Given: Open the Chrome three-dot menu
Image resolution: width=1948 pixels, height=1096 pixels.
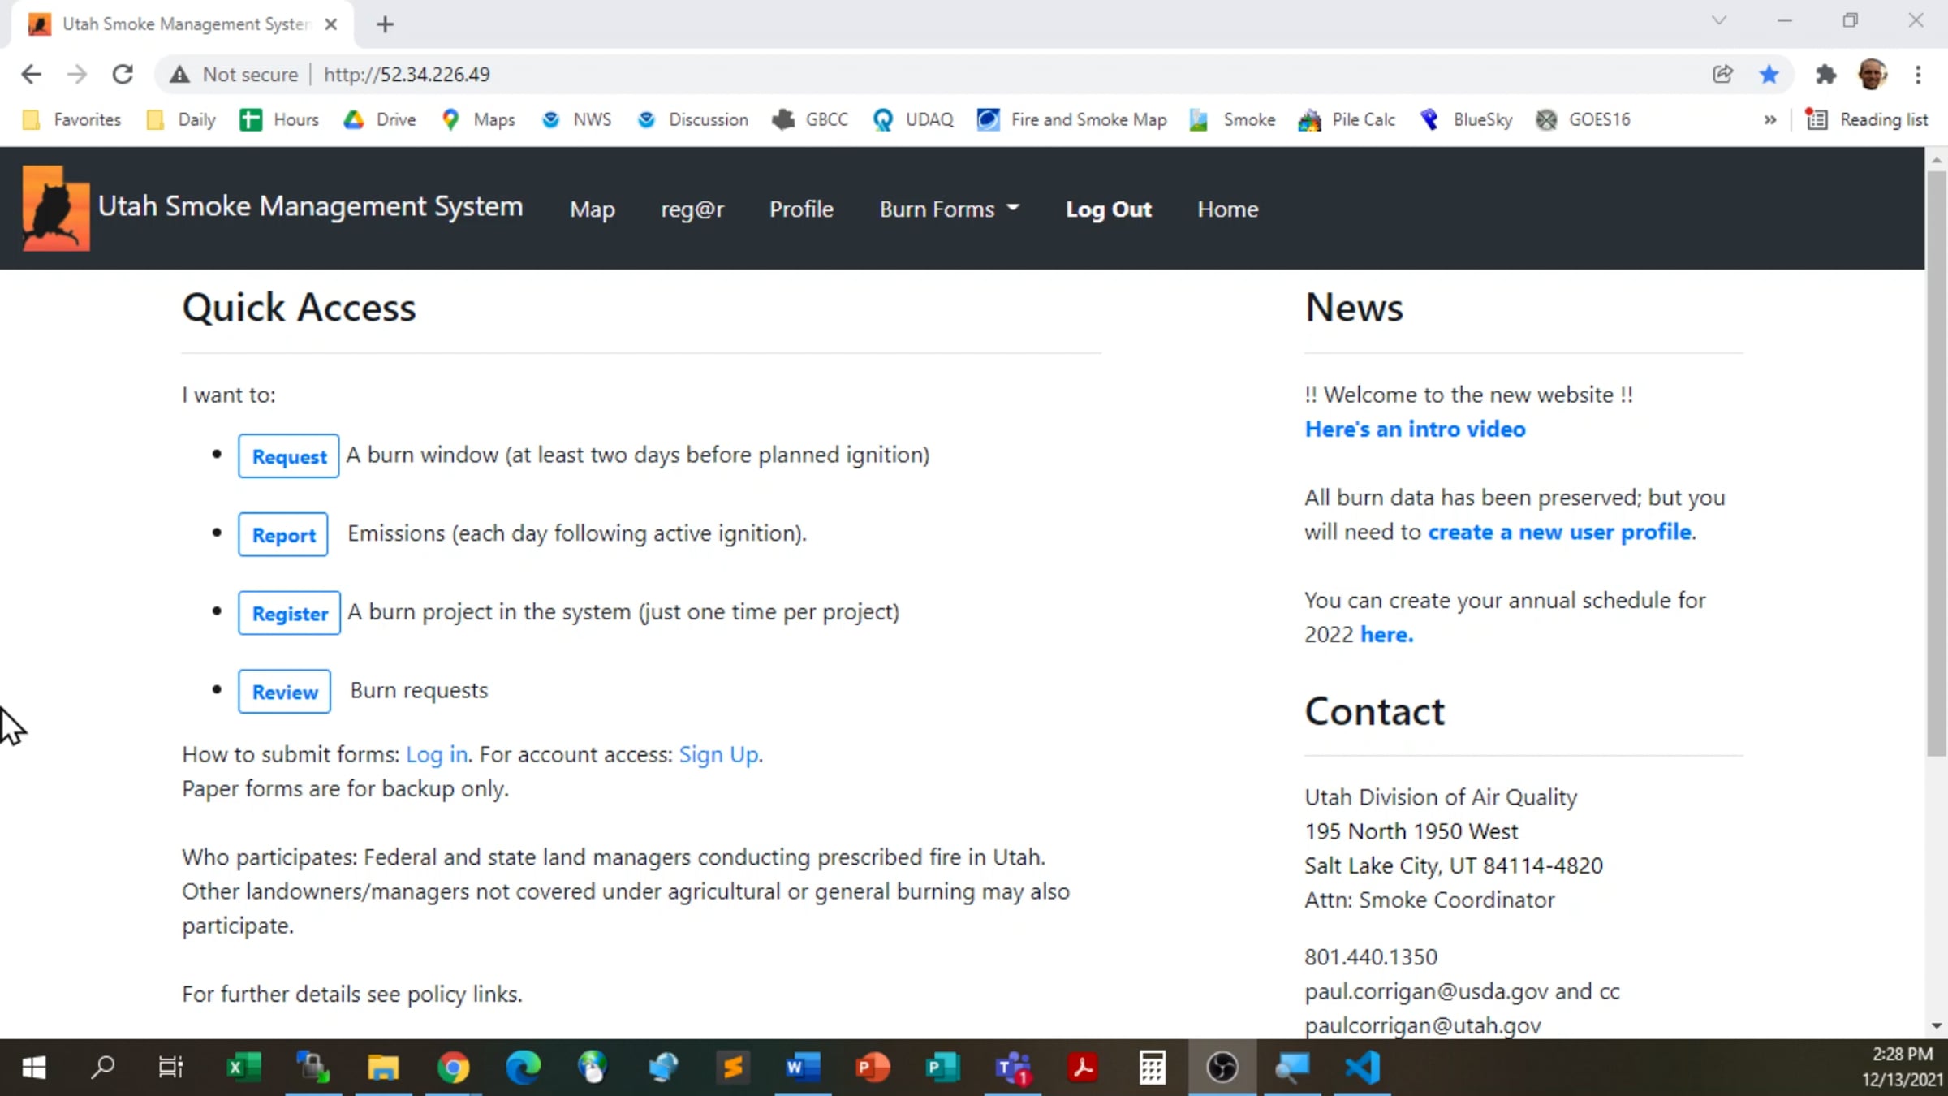Looking at the screenshot, I should 1918,75.
